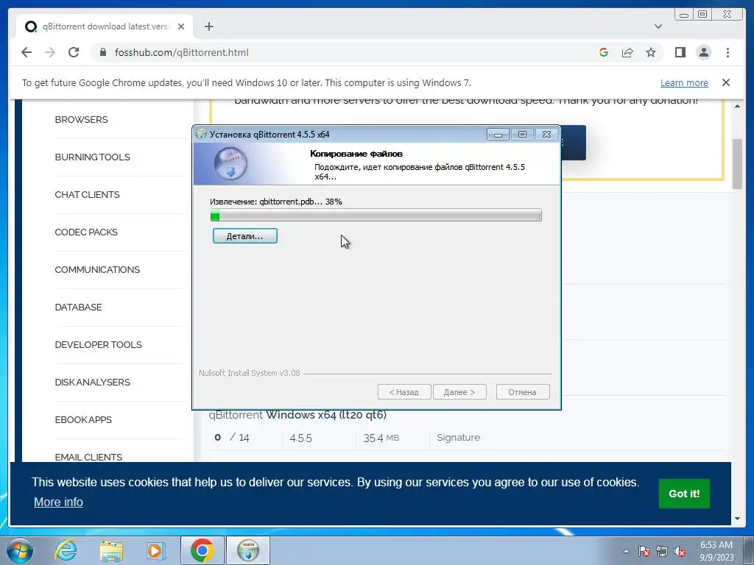Open the BURNING TOOLS category
Viewport: 754px width, 565px height.
(x=92, y=157)
